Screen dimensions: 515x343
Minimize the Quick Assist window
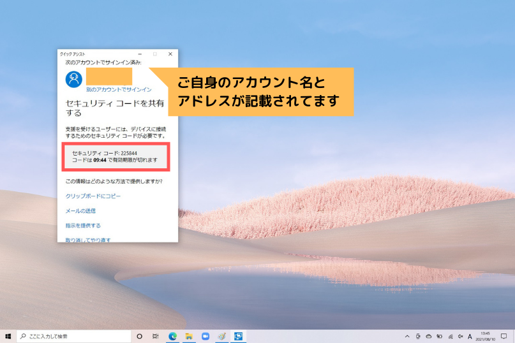click(140, 54)
